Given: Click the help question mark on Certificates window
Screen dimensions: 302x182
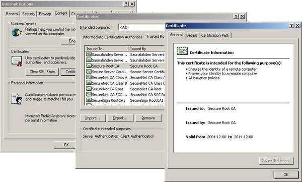Looking at the screenshot, I should 236,17.
